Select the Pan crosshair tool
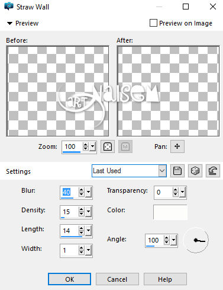The image size is (223, 290). tap(177, 146)
